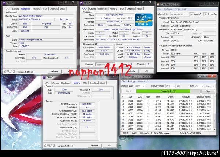Image resolution: width=220 pixels, height=157 pixels.
Task: Click the Multiplier x 50.0 field
Action: click(x=104, y=51)
